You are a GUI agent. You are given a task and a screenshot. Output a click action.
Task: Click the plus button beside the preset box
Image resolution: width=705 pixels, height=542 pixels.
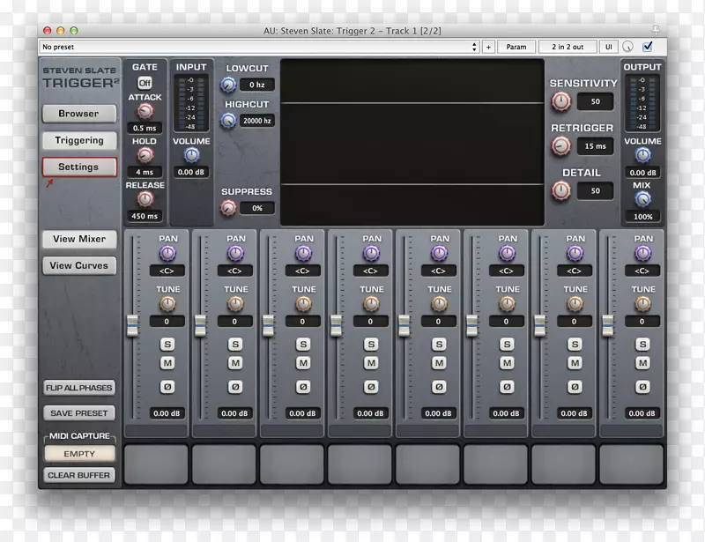[488, 47]
